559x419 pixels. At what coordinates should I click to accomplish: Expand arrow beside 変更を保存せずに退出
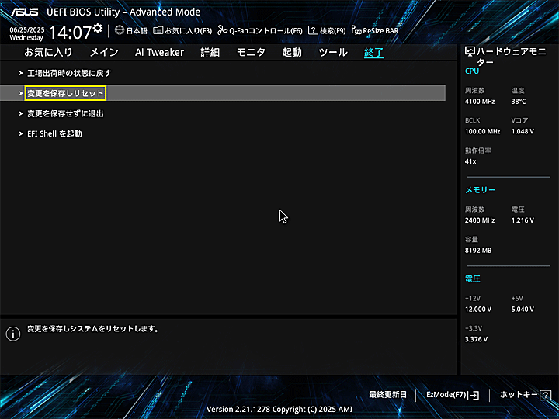pos(21,113)
